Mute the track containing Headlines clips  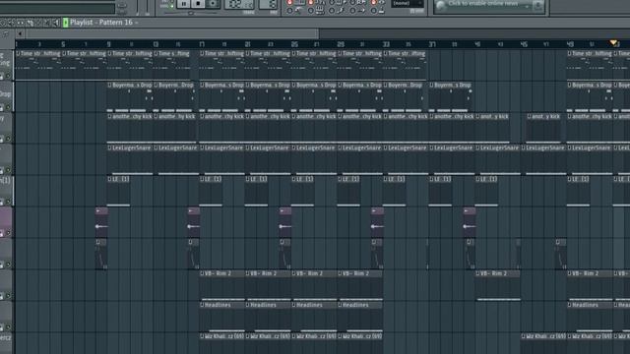[x=8, y=327]
